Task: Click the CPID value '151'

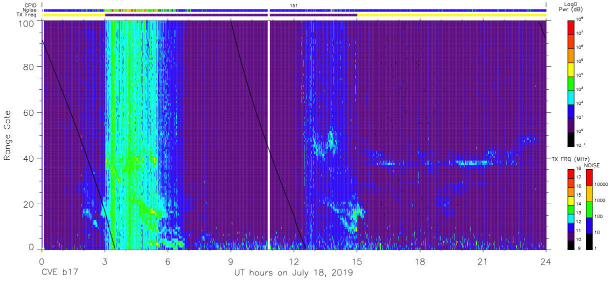Action: click(x=294, y=5)
